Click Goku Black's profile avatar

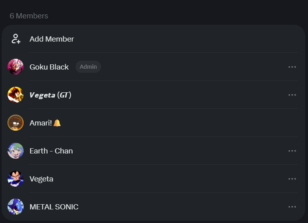pyautogui.click(x=16, y=67)
